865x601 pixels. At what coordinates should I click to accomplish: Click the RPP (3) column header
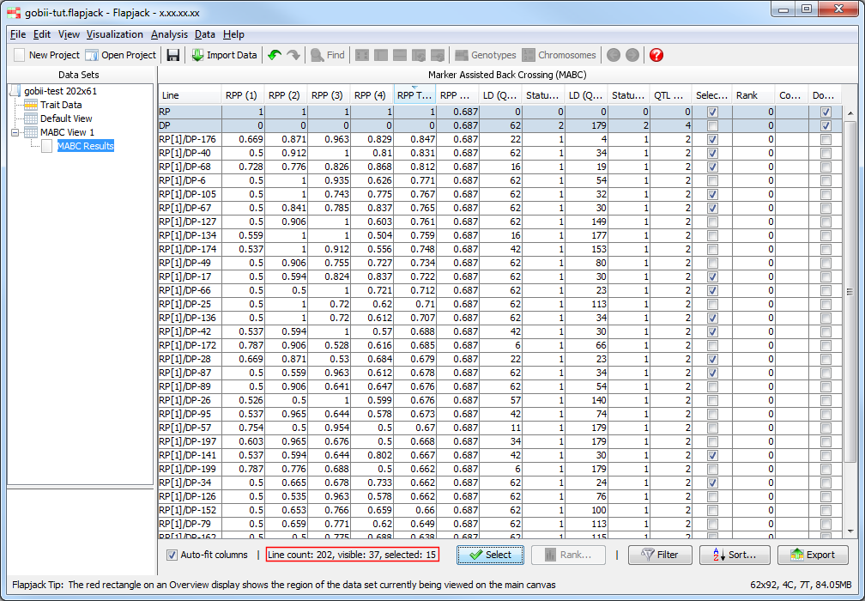328,95
